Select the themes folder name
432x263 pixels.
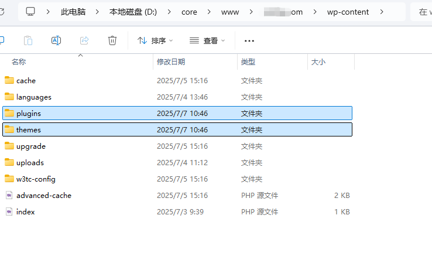[28, 130]
